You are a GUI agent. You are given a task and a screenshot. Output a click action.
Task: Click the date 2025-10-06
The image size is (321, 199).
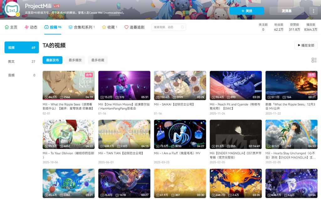click(50, 162)
